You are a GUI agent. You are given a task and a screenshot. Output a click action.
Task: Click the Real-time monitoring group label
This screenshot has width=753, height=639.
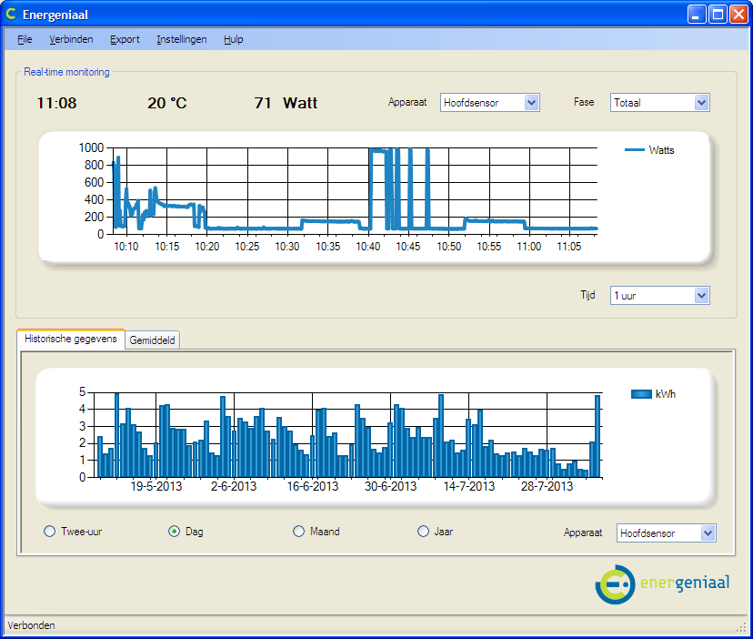coord(66,72)
